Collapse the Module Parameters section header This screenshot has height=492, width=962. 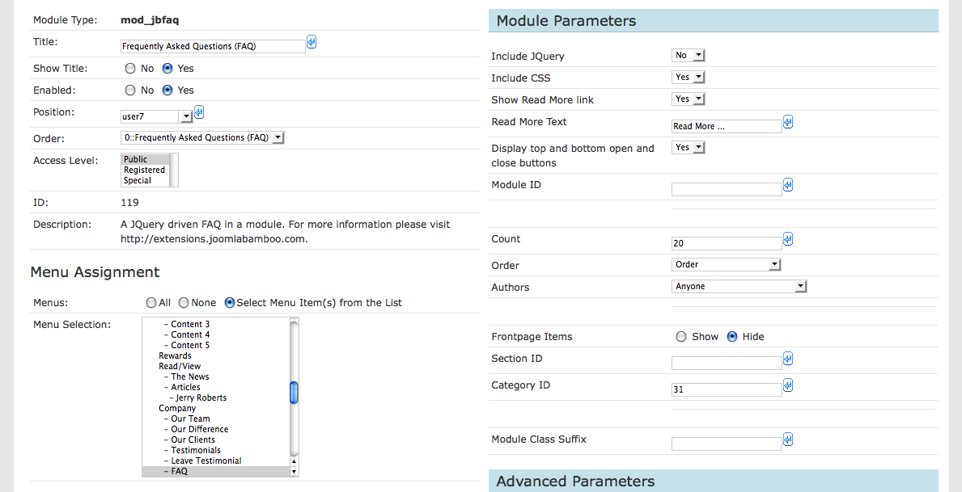tap(714, 20)
